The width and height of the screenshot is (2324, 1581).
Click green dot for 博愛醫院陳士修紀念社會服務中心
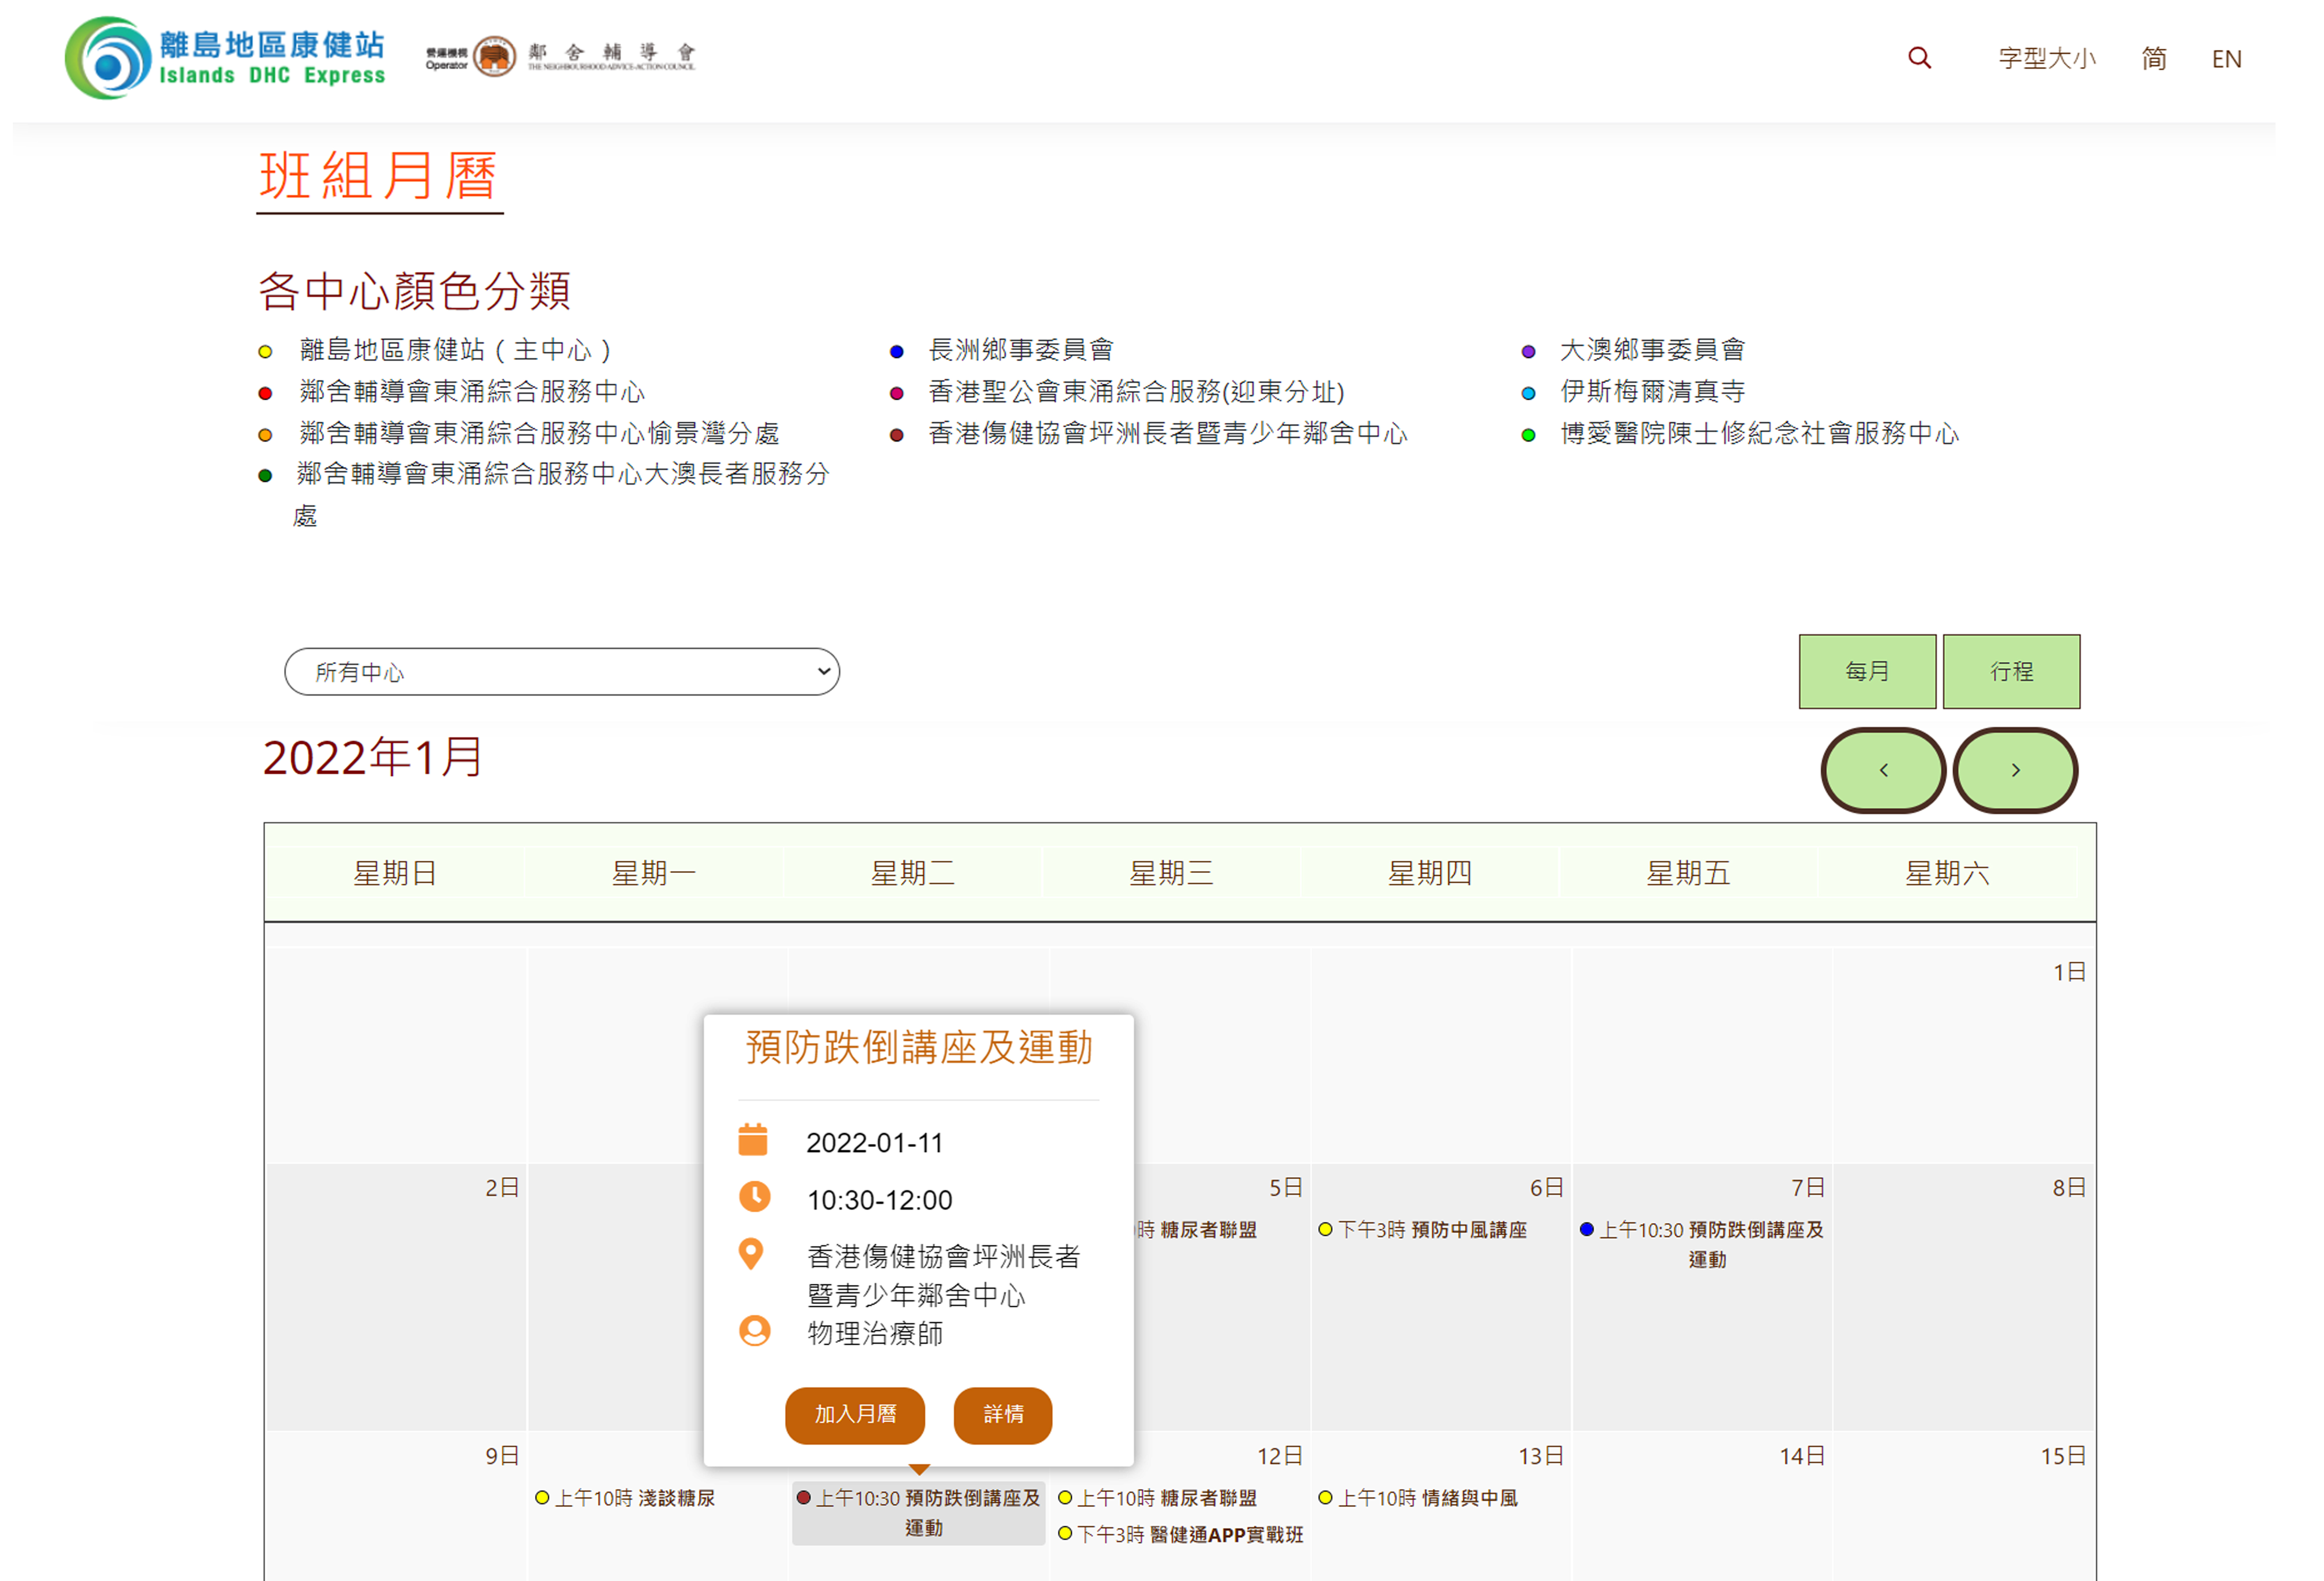(x=1528, y=435)
